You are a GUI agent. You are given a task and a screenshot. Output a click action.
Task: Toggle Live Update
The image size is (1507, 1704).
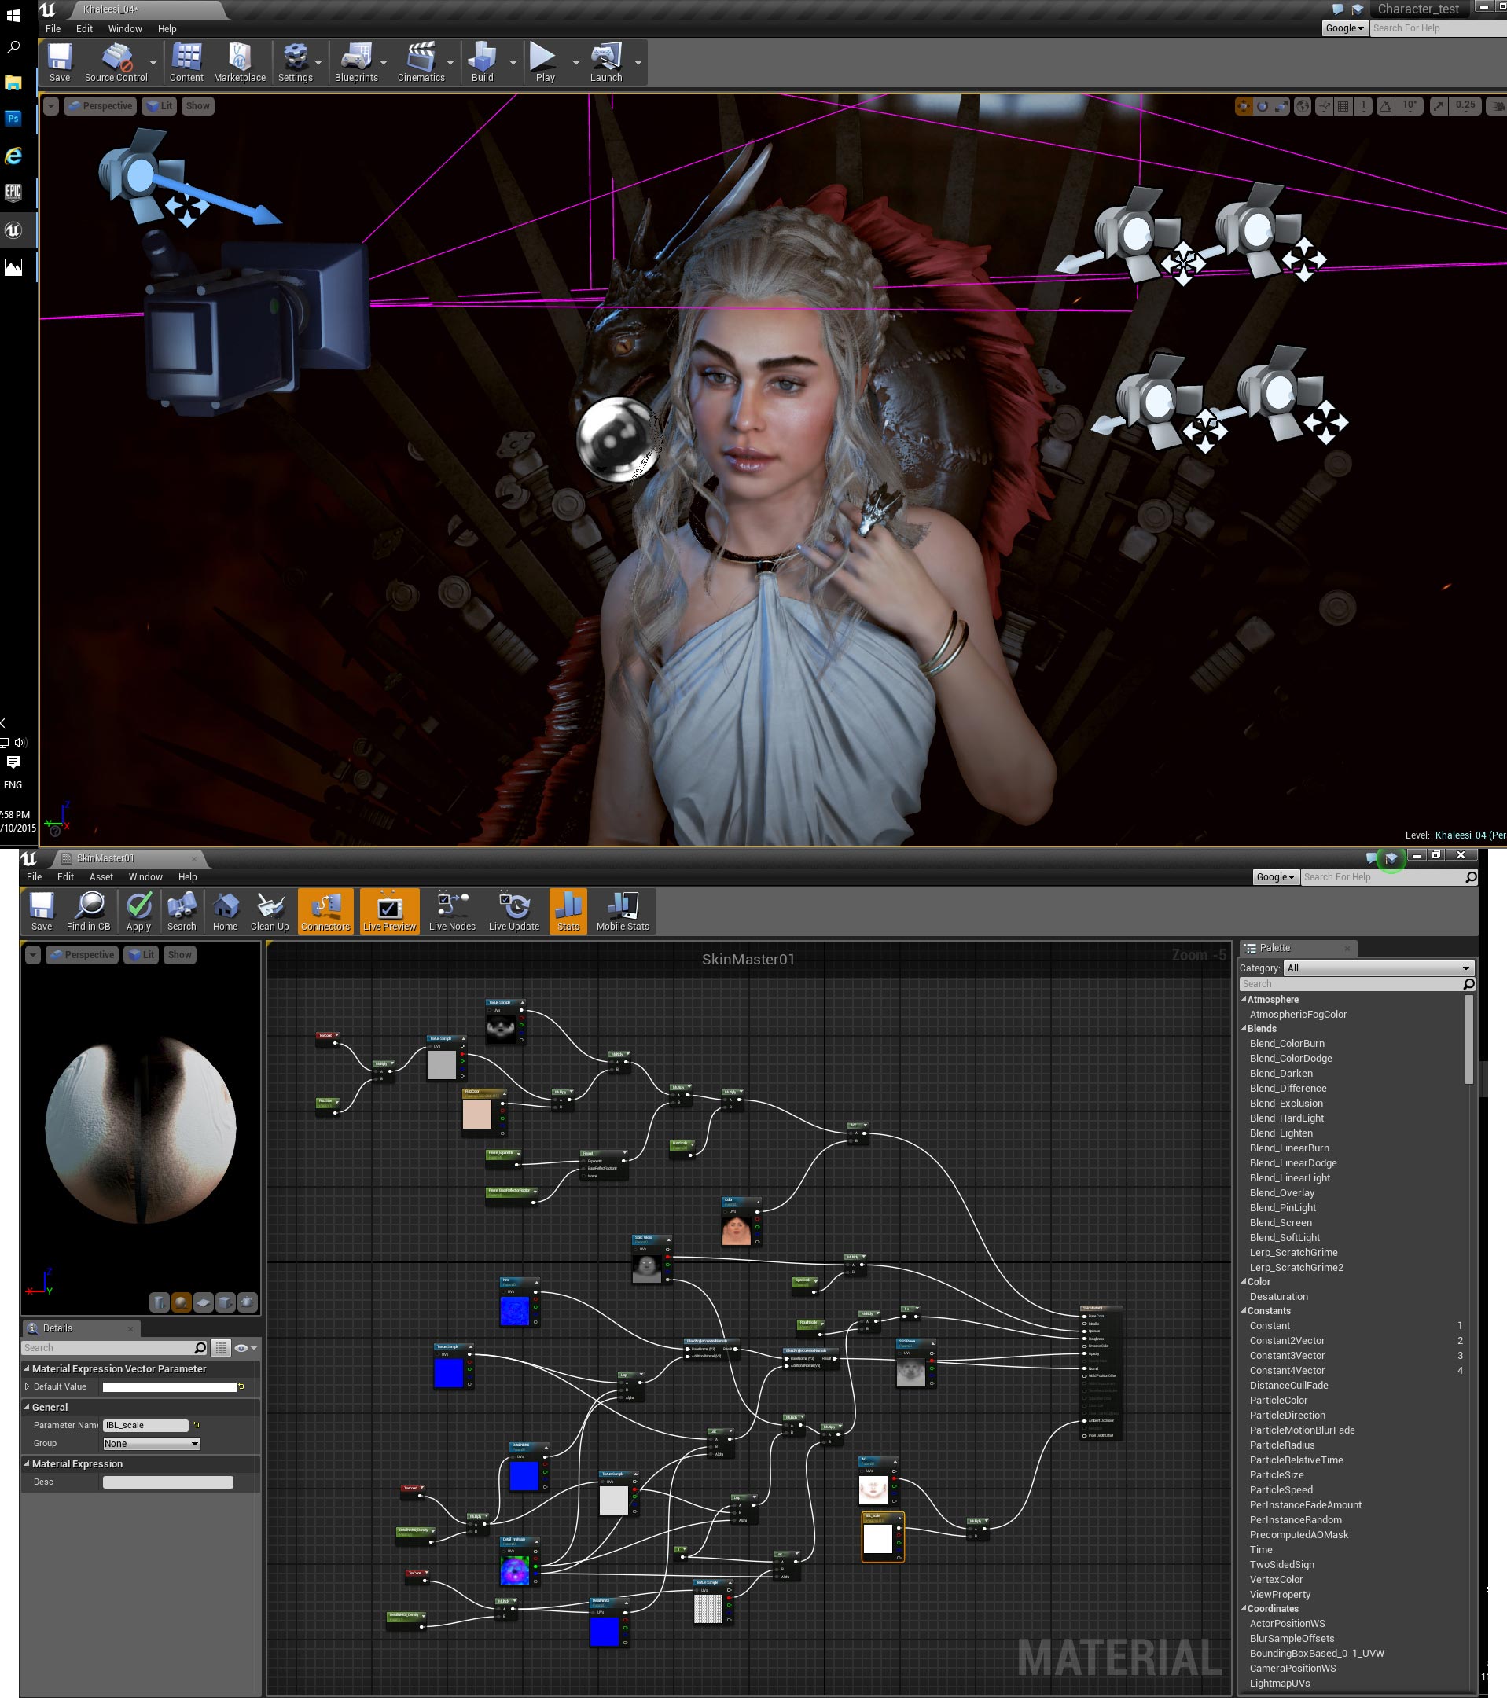[x=513, y=911]
